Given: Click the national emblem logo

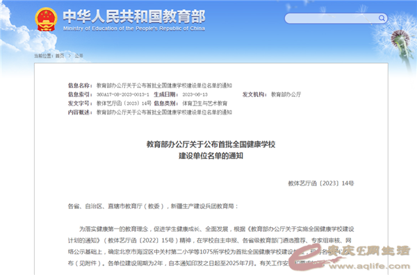Looking at the screenshot, I should pyautogui.click(x=46, y=19).
